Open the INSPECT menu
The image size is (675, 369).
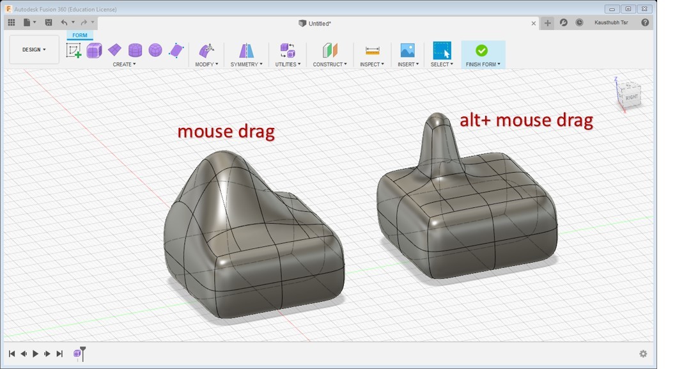point(372,64)
